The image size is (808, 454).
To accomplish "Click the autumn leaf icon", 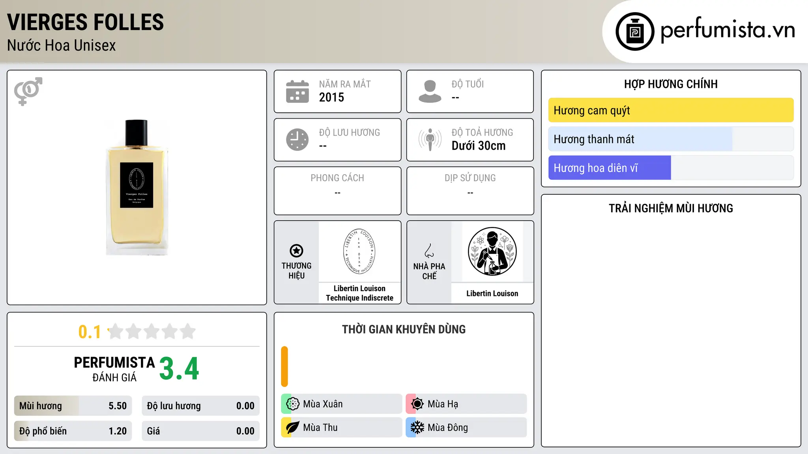I will [x=293, y=427].
